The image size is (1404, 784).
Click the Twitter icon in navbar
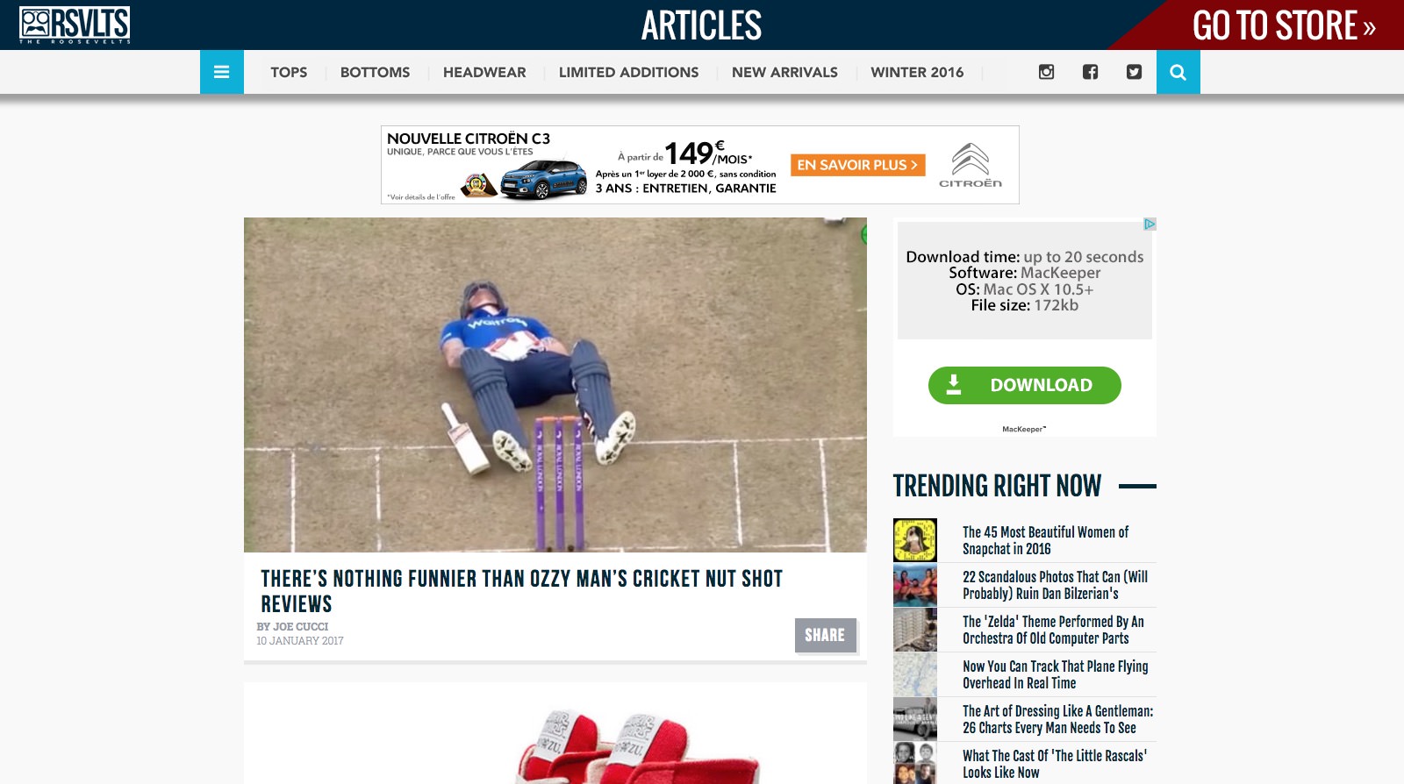[1134, 72]
